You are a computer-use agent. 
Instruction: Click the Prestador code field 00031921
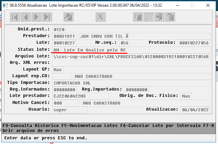(x=65, y=36)
